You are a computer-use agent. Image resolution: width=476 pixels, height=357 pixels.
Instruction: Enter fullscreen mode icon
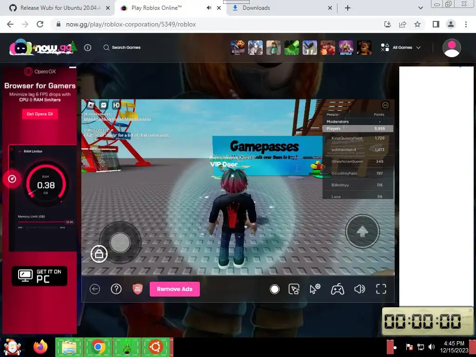pos(381,289)
